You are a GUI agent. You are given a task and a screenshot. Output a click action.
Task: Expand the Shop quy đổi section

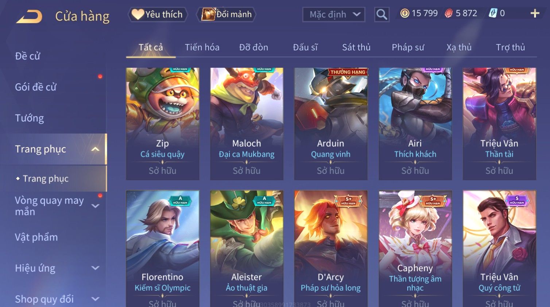click(x=95, y=299)
